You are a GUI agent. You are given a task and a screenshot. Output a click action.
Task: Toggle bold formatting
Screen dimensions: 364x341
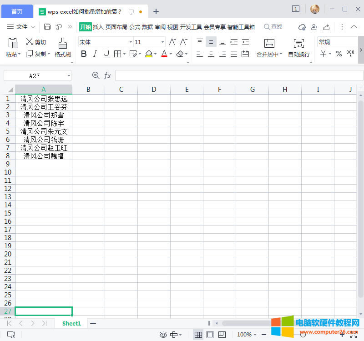coord(83,54)
